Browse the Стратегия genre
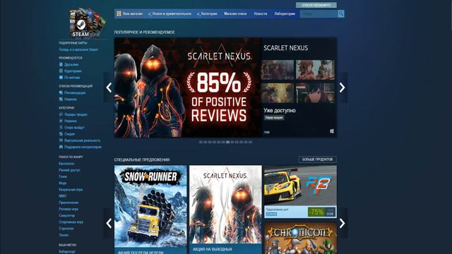The height and width of the screenshot is (254, 452). coord(66,229)
